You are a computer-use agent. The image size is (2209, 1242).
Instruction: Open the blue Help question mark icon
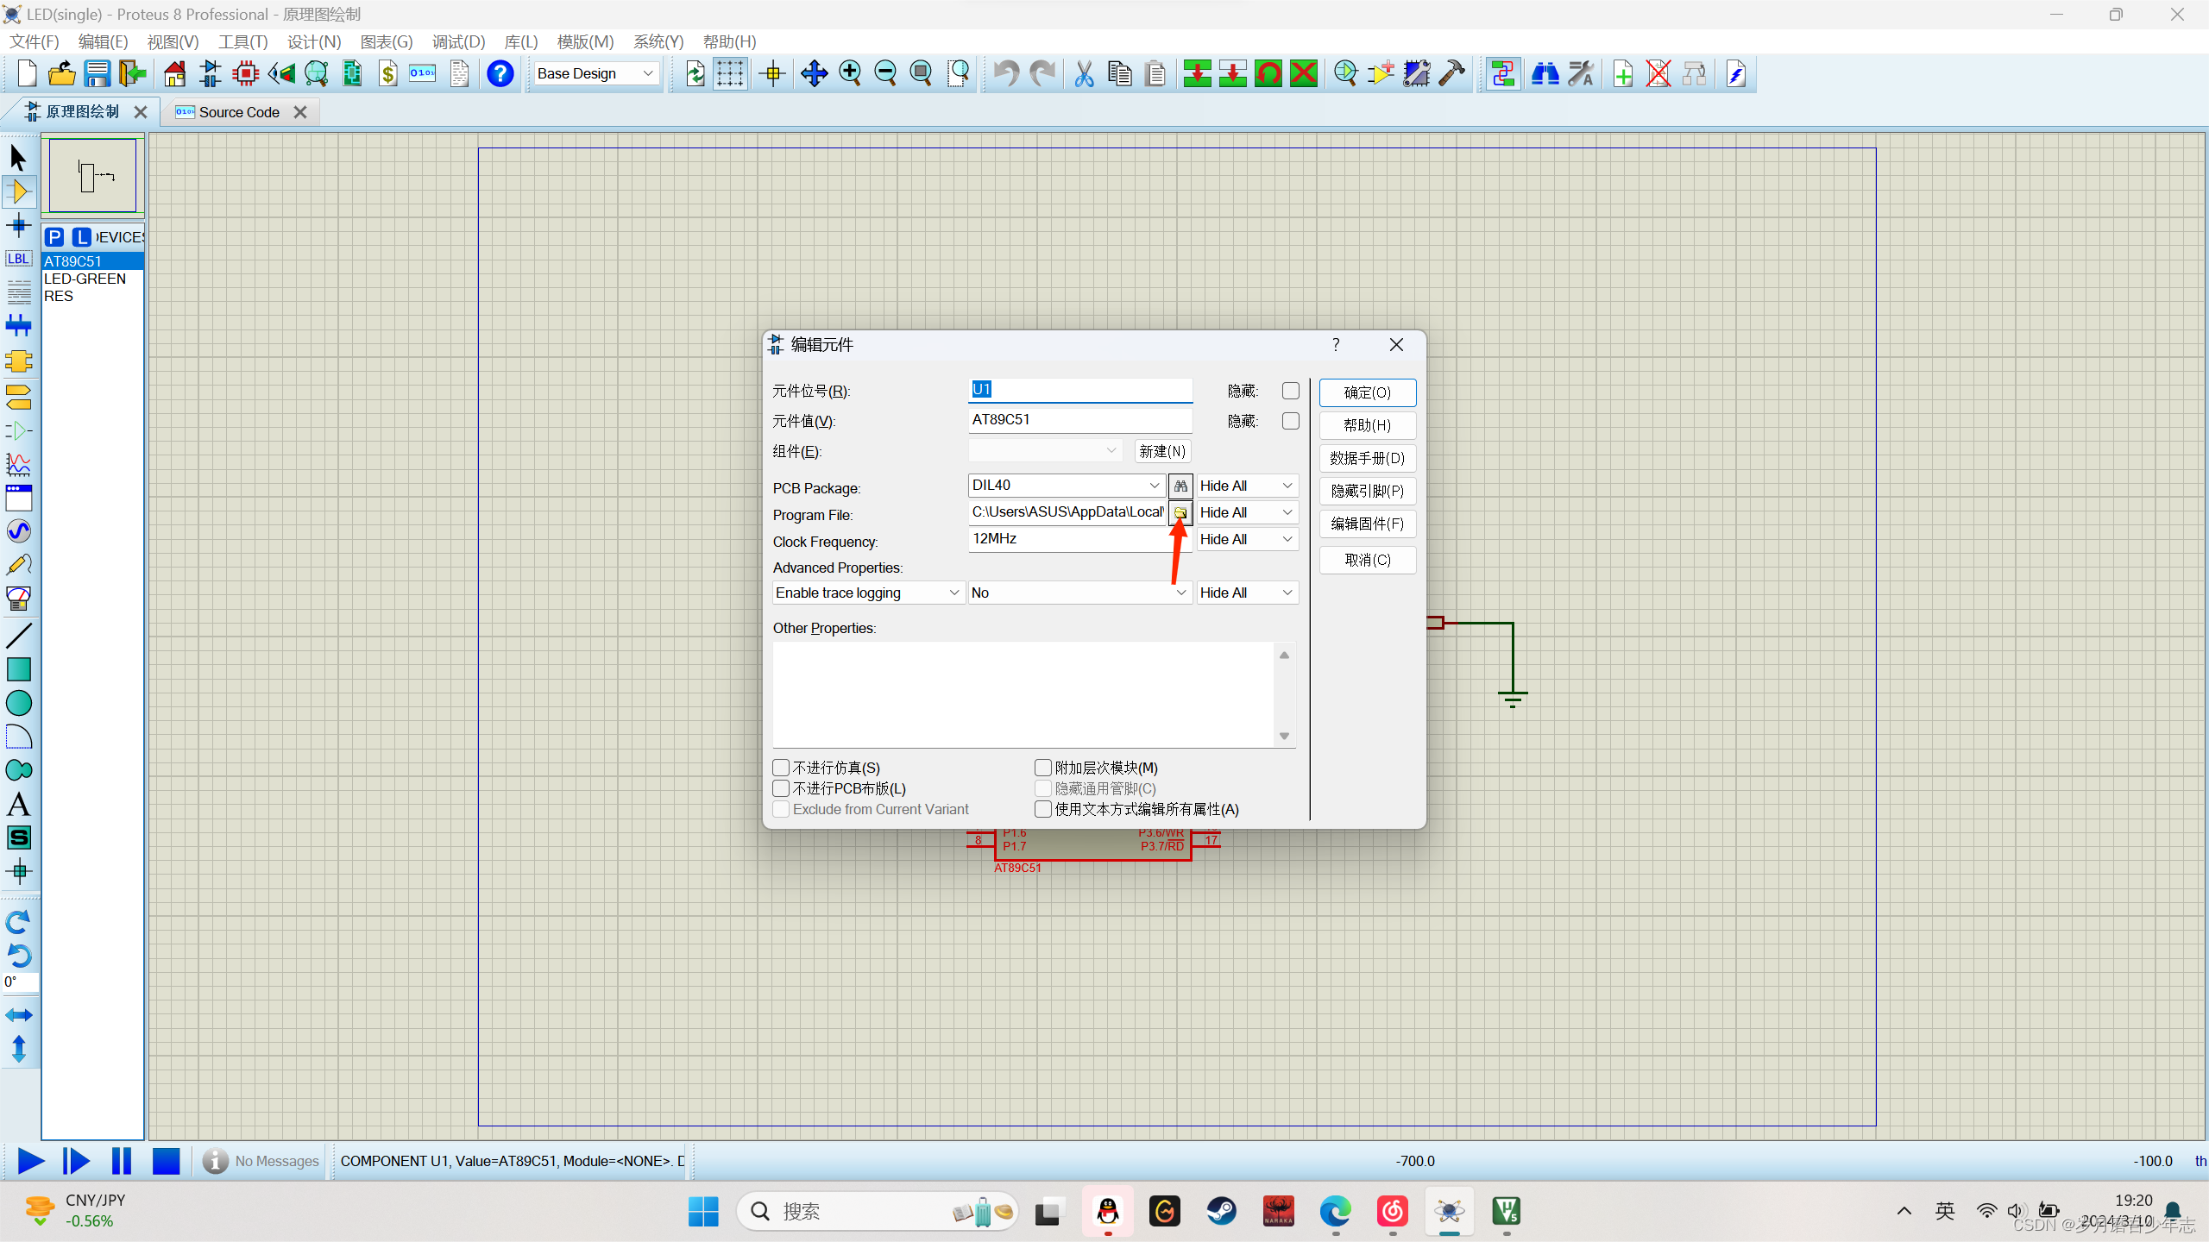(500, 73)
